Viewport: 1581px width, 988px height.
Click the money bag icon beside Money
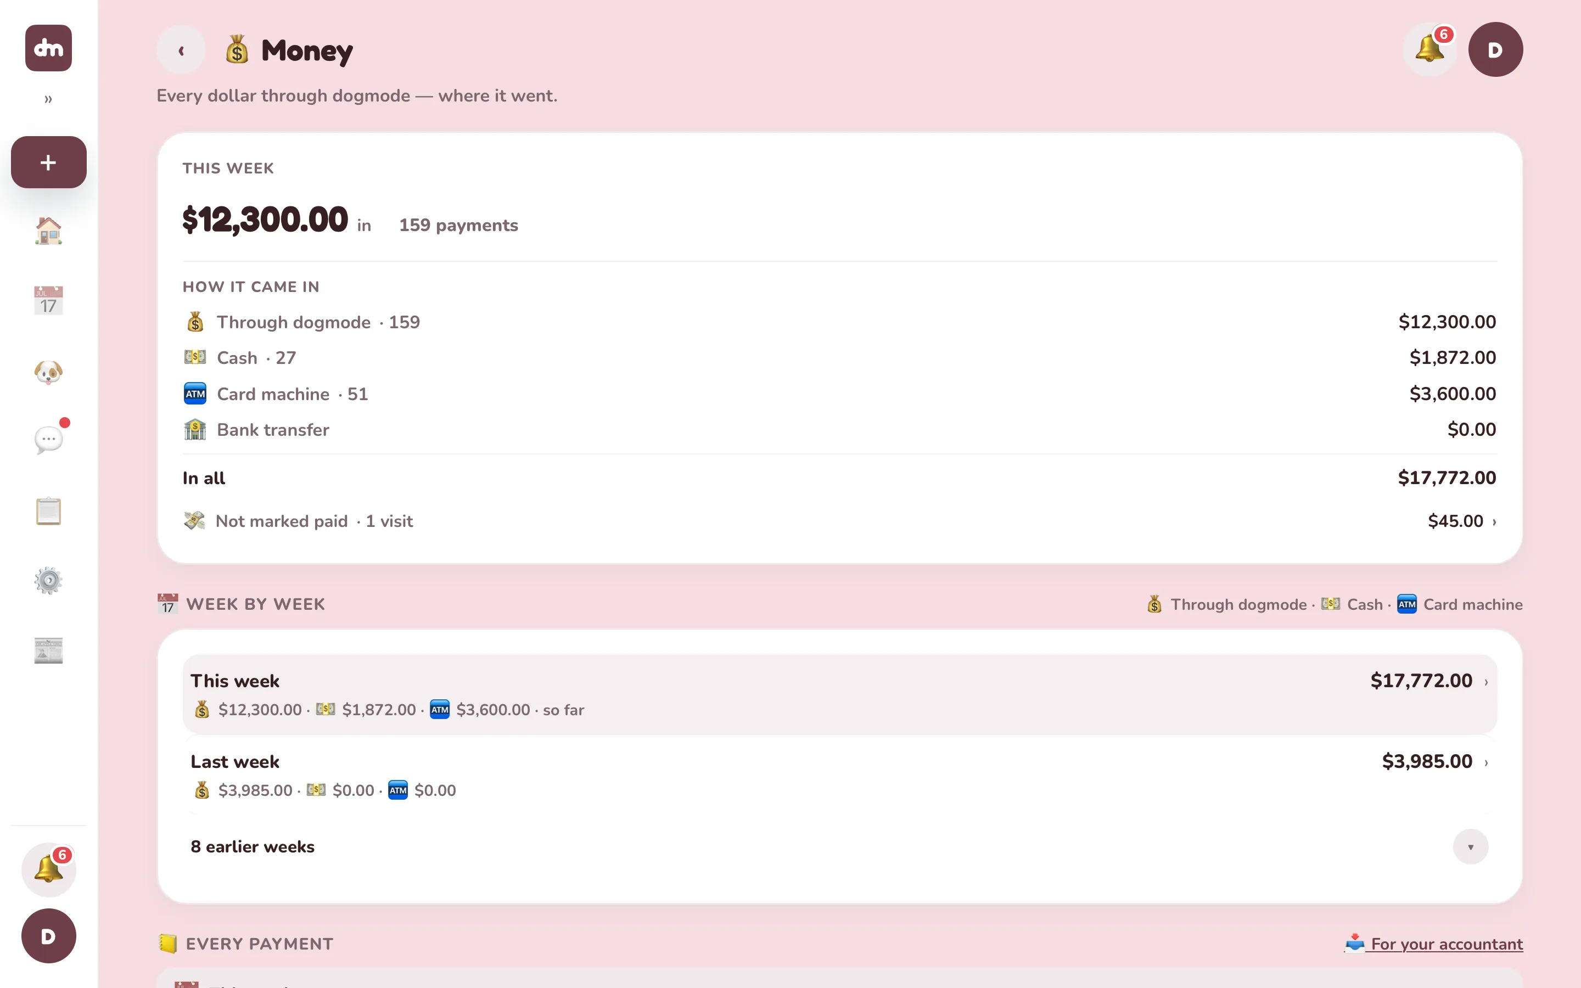[237, 49]
